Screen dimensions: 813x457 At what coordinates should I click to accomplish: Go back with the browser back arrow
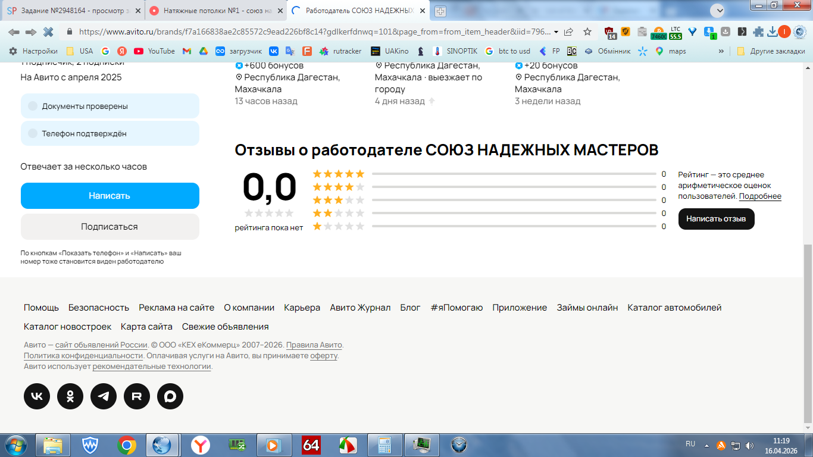point(14,32)
